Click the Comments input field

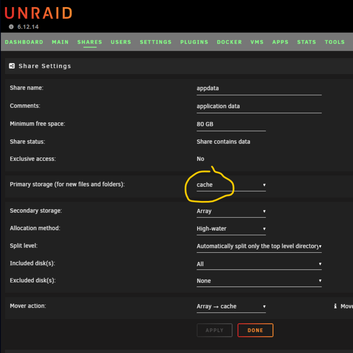click(x=259, y=106)
